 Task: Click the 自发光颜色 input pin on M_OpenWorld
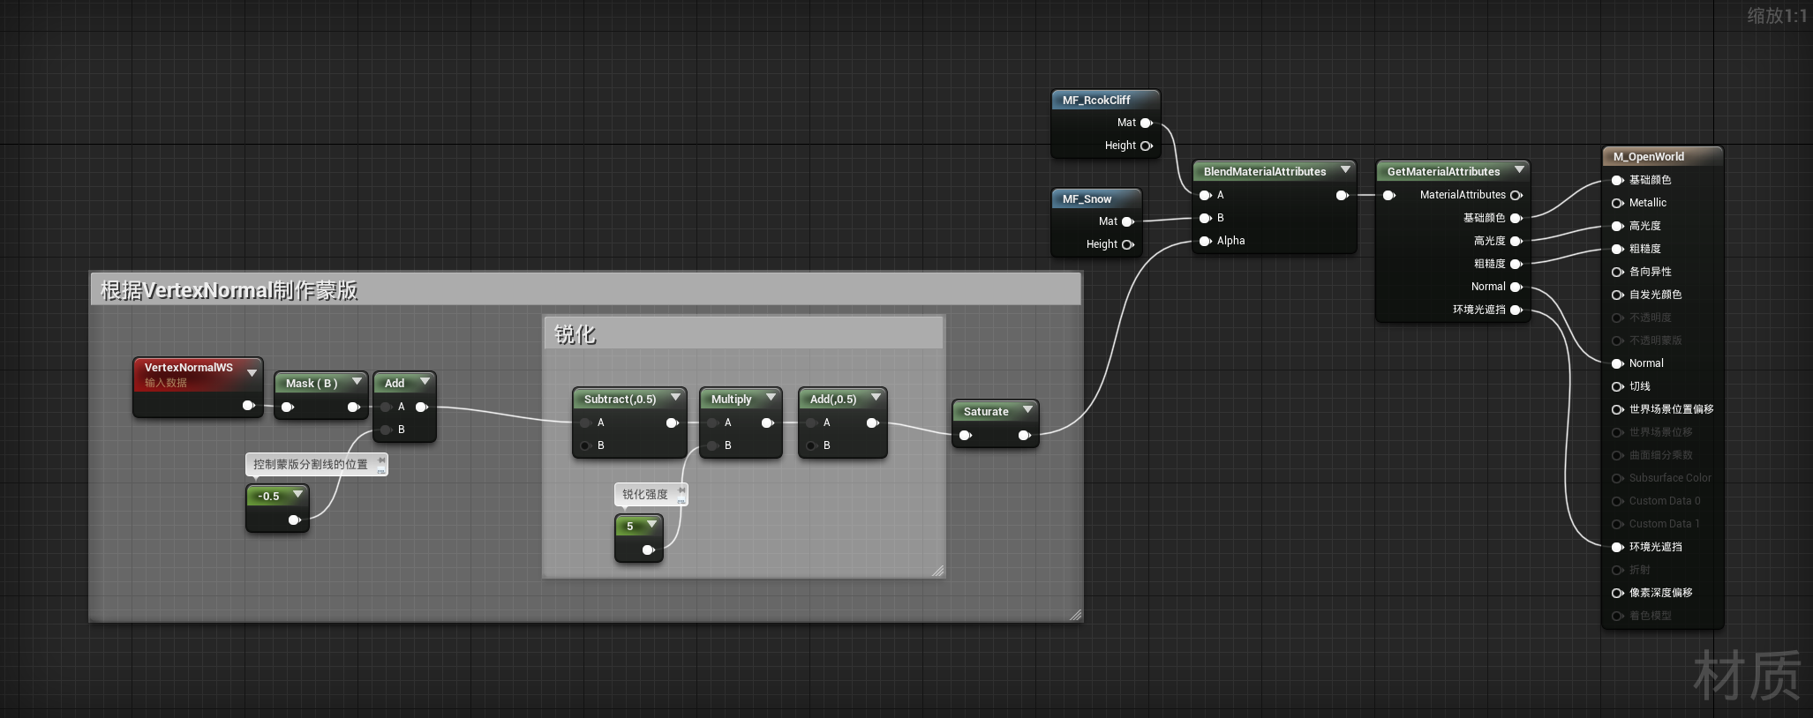click(1617, 295)
